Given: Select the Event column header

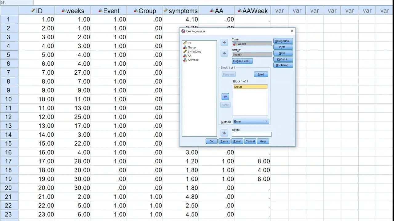Looking at the screenshot, I should [109, 11].
